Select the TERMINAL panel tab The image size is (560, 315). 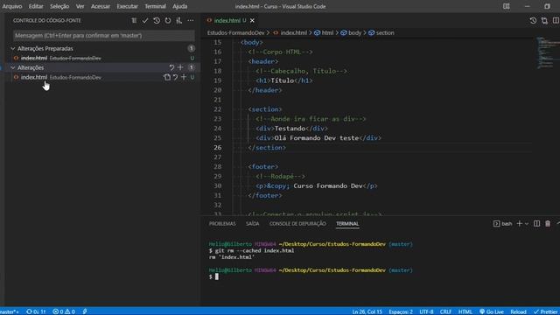(x=347, y=224)
